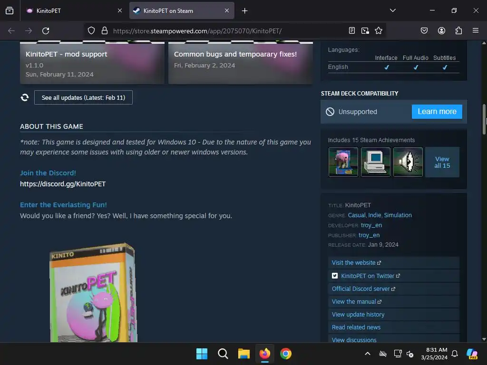Open Copilot preview icon in taskbar
Viewport: 487px width, 365px height.
(472, 354)
